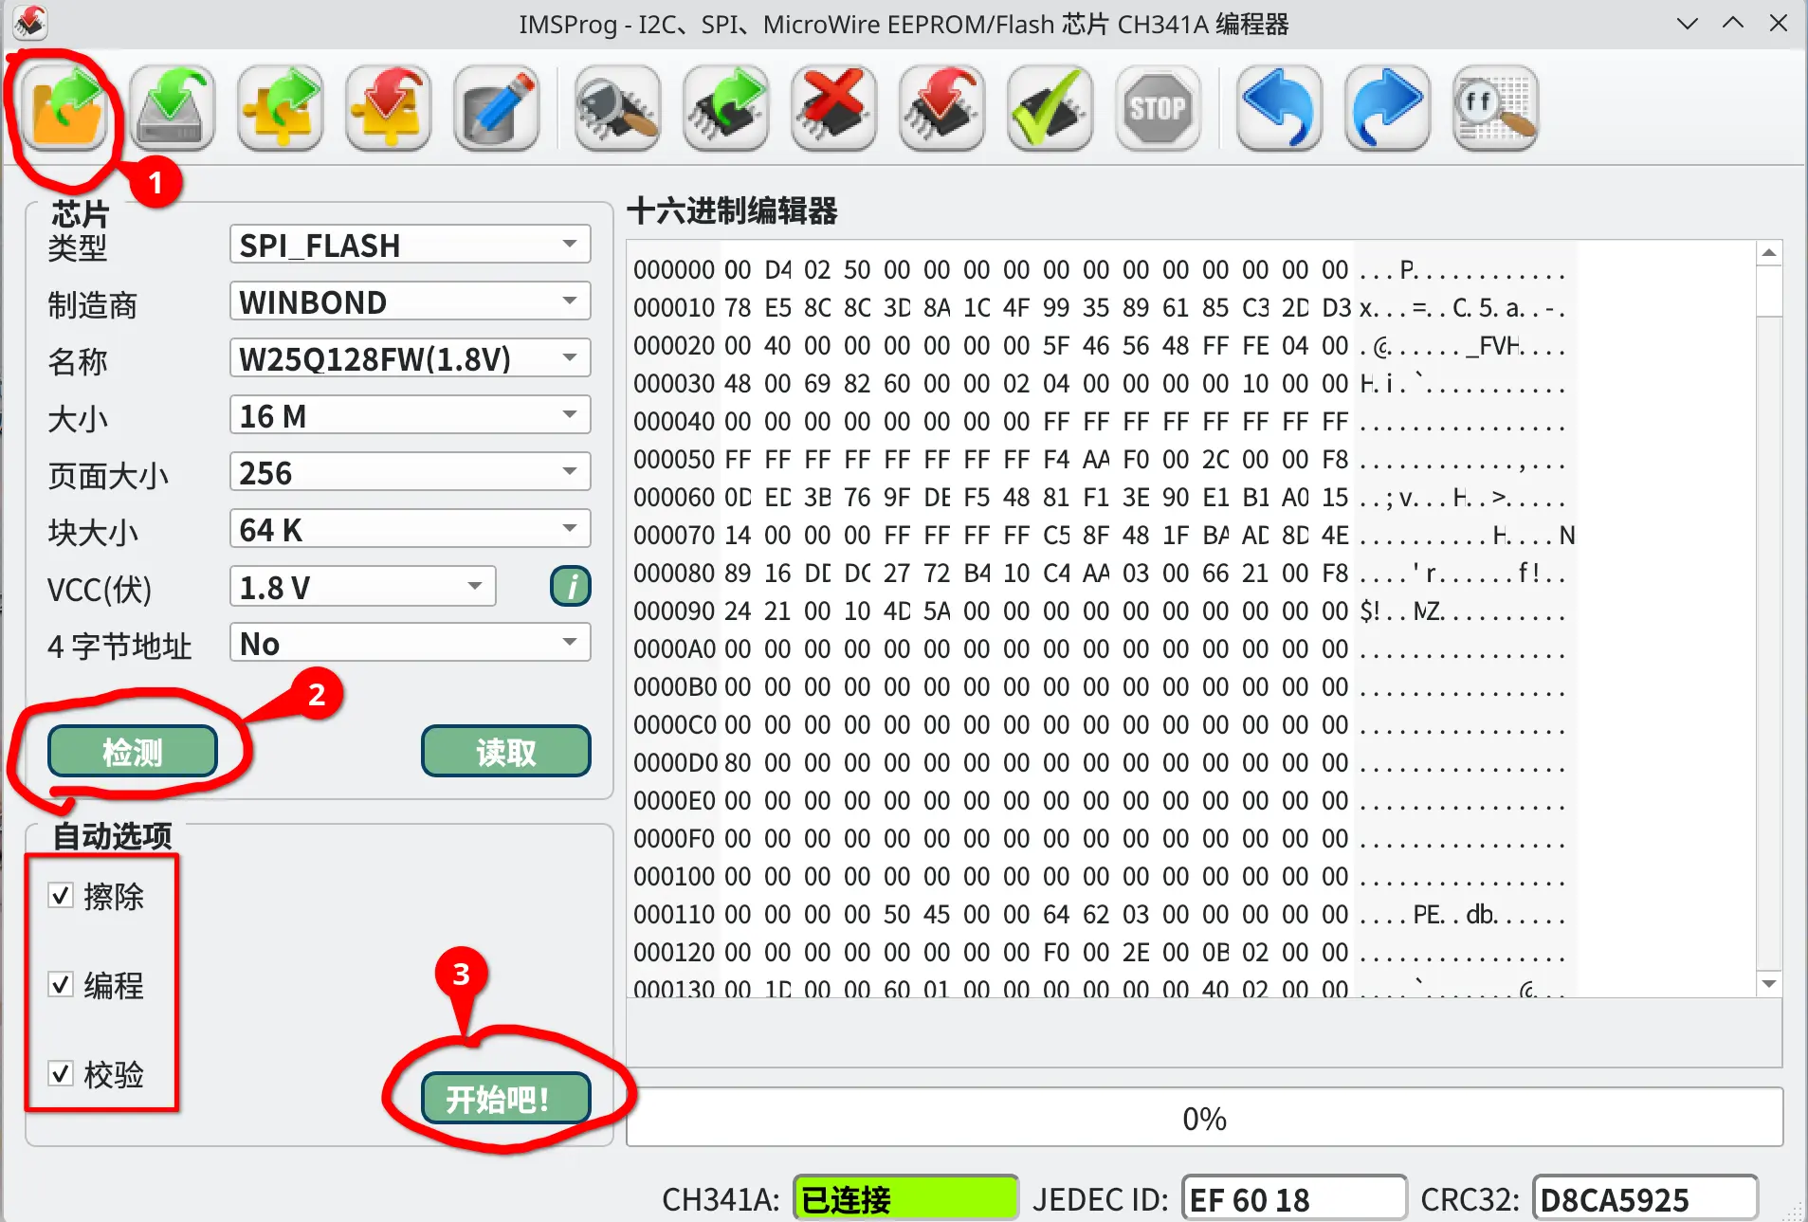Expand the chip name dropdown W25Q128FW(1.8V)
Screen dimensions: 1808x1222
410,358
